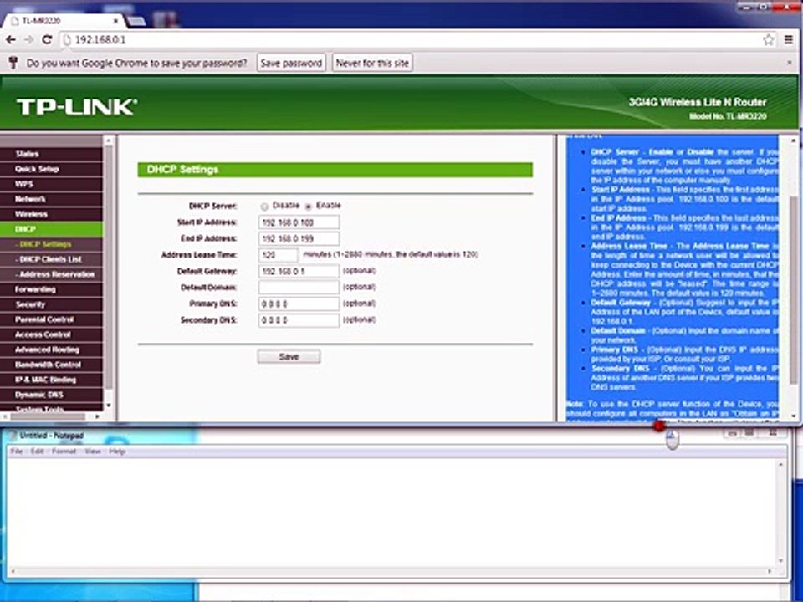
Task: Click the sidebar horizontal scrollbar thumb
Action: pos(48,416)
